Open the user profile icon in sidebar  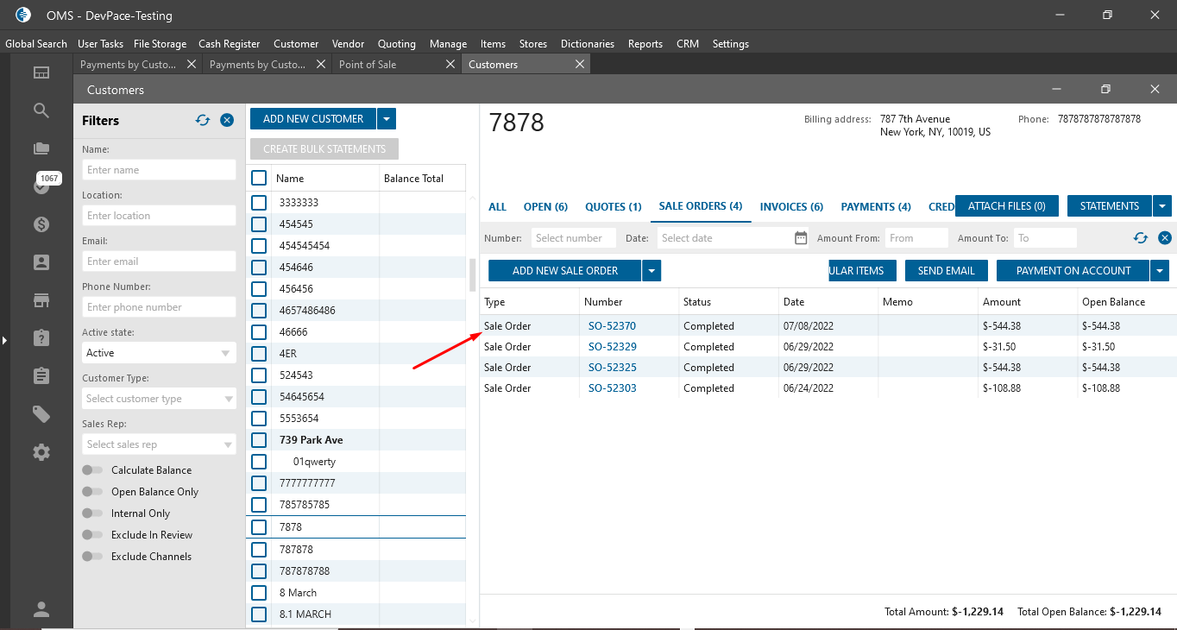click(x=41, y=609)
